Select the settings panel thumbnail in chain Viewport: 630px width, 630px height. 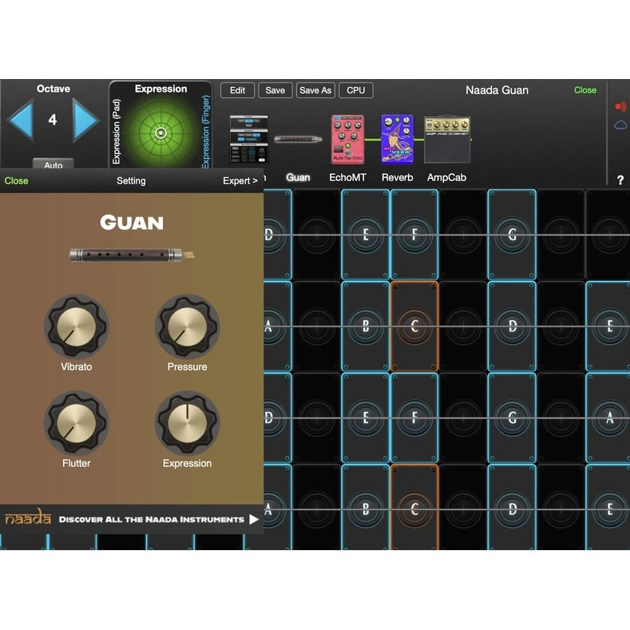pyautogui.click(x=248, y=140)
